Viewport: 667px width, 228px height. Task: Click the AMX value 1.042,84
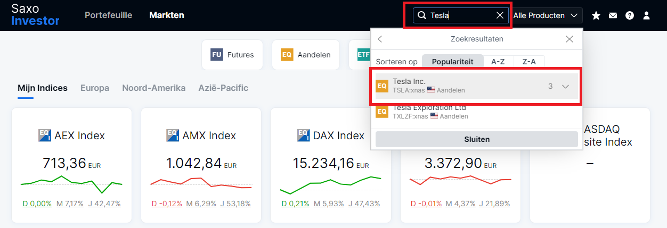pyautogui.click(x=194, y=163)
